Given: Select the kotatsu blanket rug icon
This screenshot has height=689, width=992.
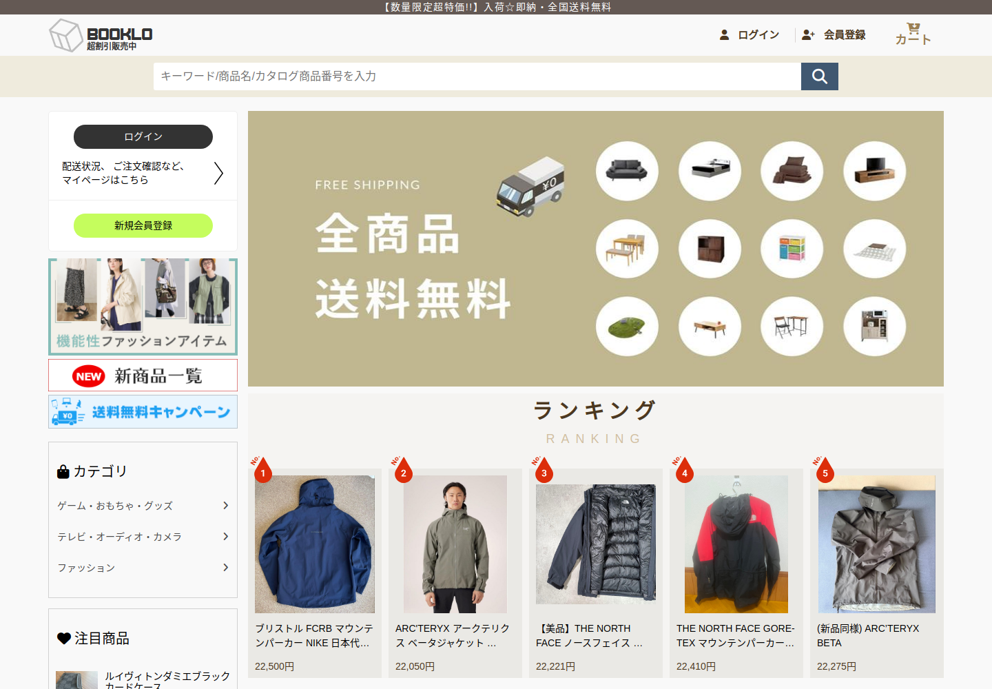Looking at the screenshot, I should (x=875, y=249).
